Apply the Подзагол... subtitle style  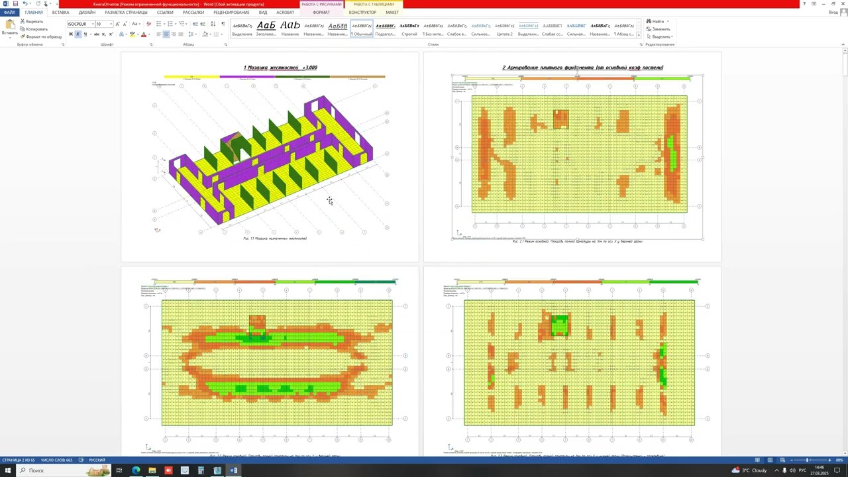385,28
